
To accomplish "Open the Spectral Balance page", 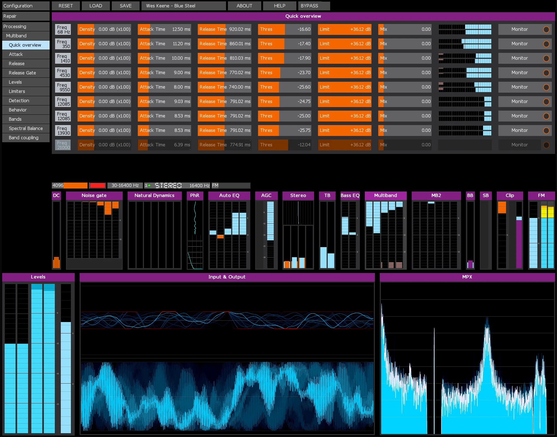I will point(26,128).
